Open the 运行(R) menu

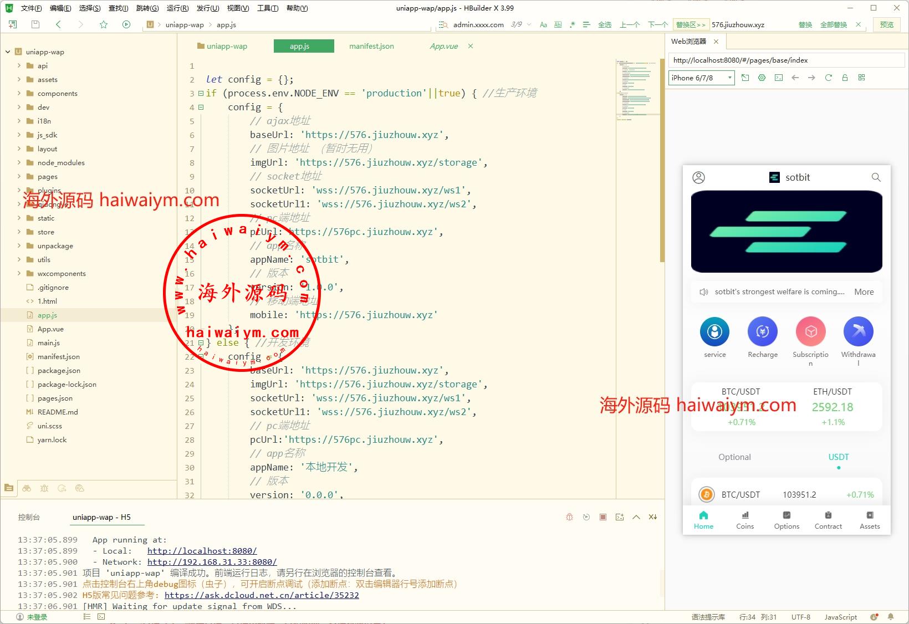coord(177,8)
